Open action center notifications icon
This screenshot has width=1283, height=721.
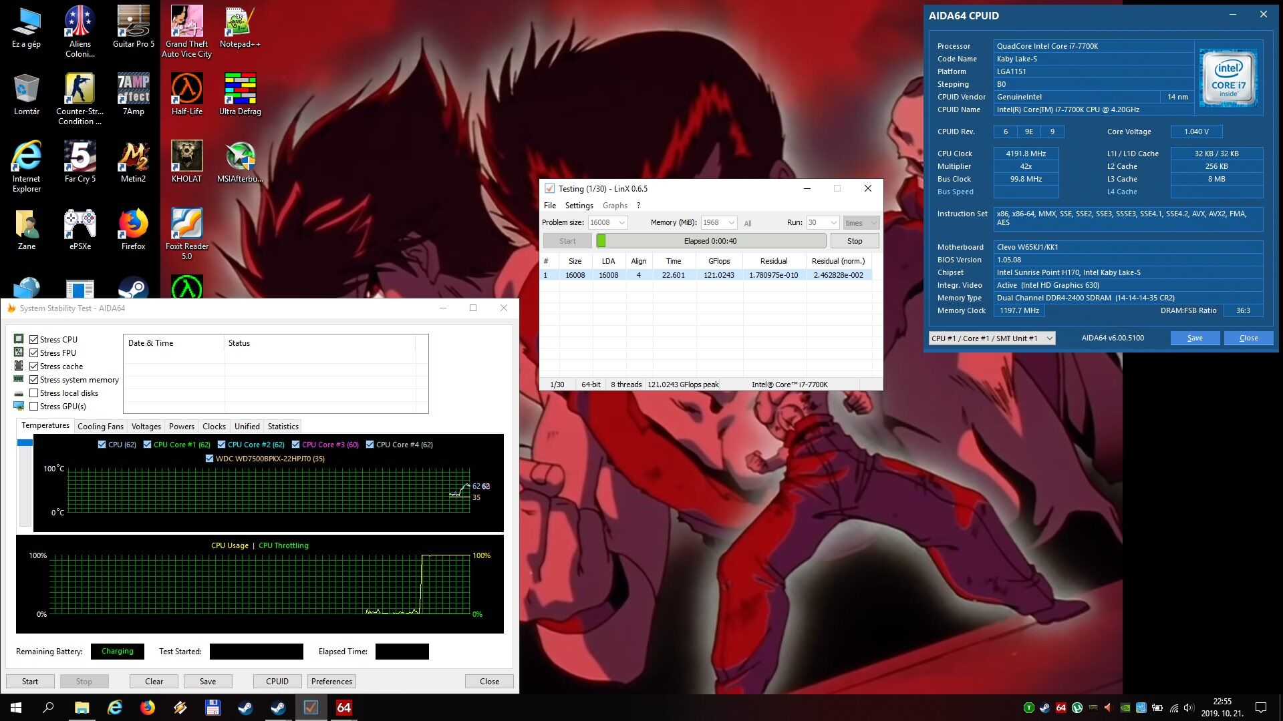(1261, 708)
